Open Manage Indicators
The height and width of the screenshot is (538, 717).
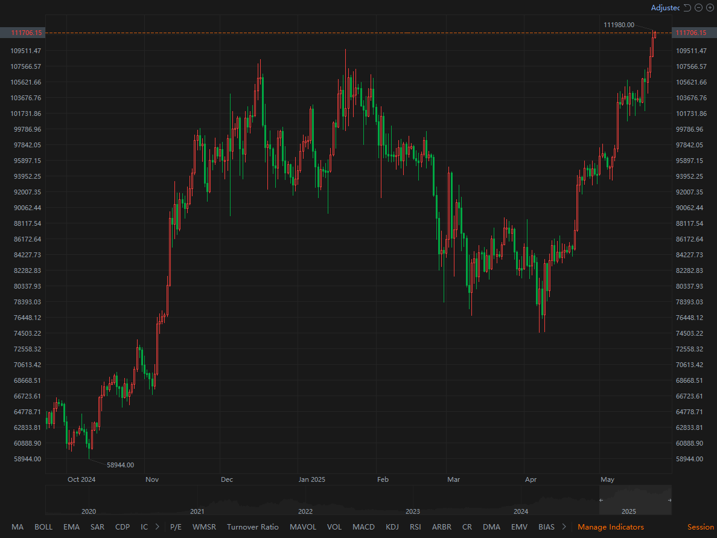coord(610,527)
